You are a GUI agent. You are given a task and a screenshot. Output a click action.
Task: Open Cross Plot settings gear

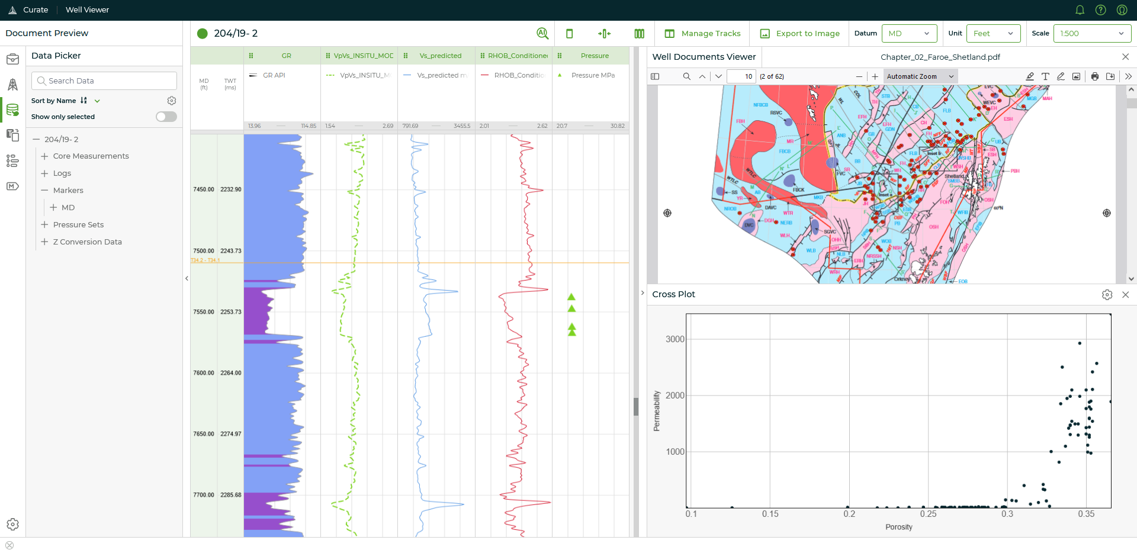pos(1107,295)
